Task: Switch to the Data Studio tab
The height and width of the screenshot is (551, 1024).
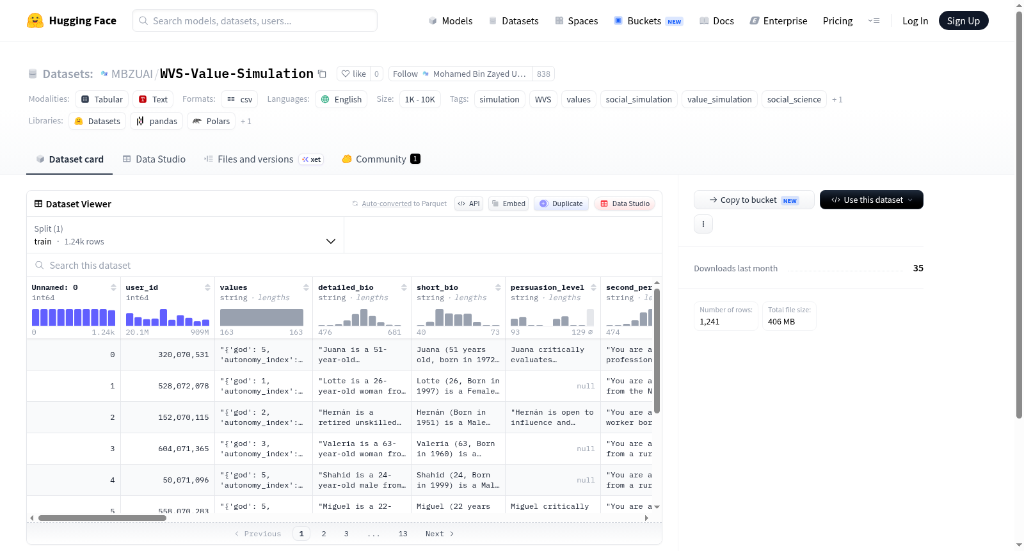Action: (x=154, y=159)
